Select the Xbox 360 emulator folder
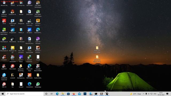Screen dimensions: 171x96 click(21, 50)
